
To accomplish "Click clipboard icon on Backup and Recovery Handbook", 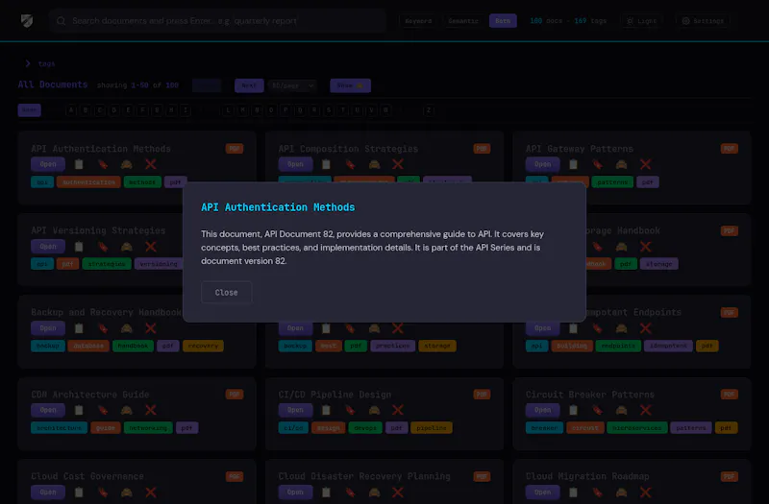I will point(79,328).
